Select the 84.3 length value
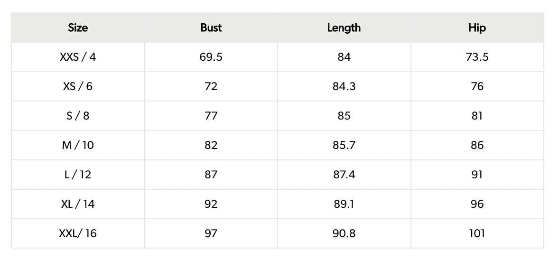Screen dimensions: 558x259 (x=344, y=87)
